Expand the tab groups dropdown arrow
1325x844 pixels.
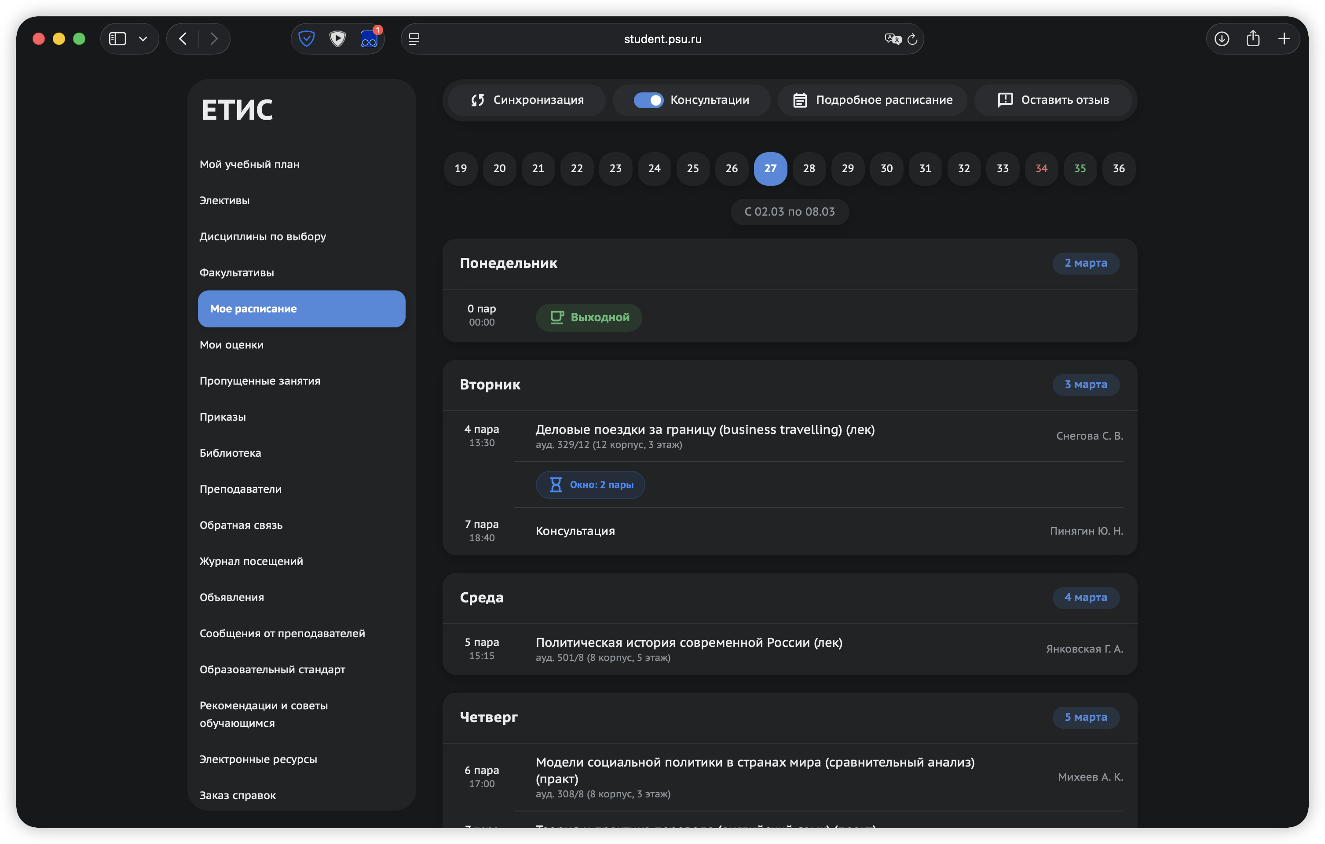pyautogui.click(x=143, y=39)
